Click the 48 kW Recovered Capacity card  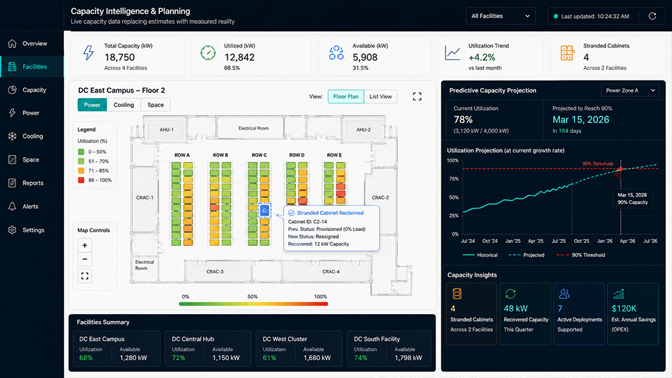pos(525,314)
